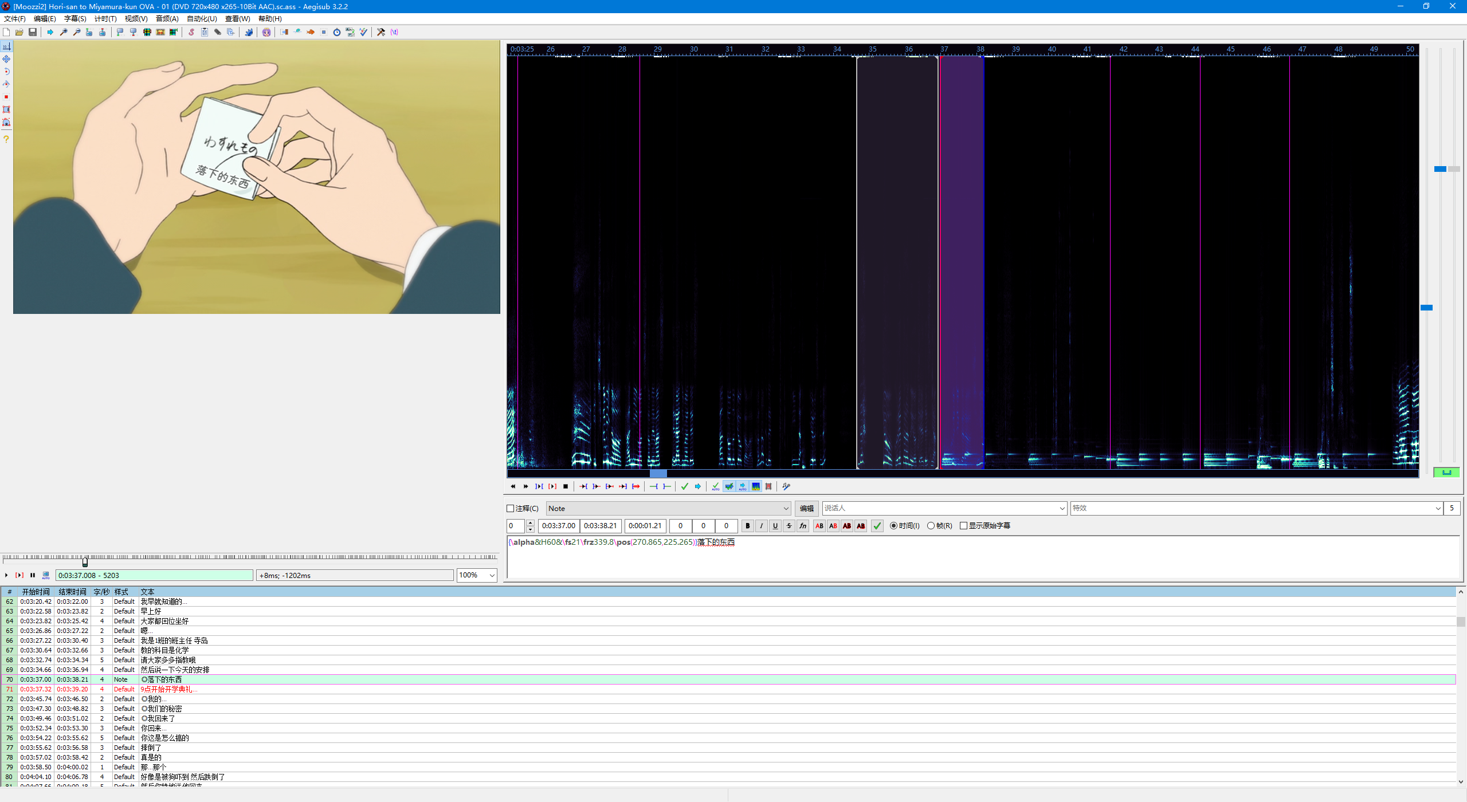Select the Rotate on Z axis tool
The width and height of the screenshot is (1467, 802).
pyautogui.click(x=6, y=72)
